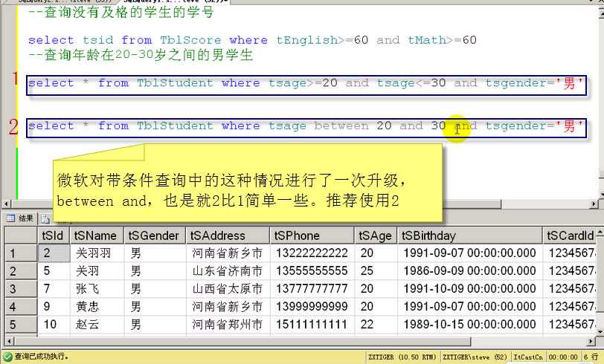604x364 pixels.
Task: Switch to the first SQLQuery document tab
Action: 65,1
